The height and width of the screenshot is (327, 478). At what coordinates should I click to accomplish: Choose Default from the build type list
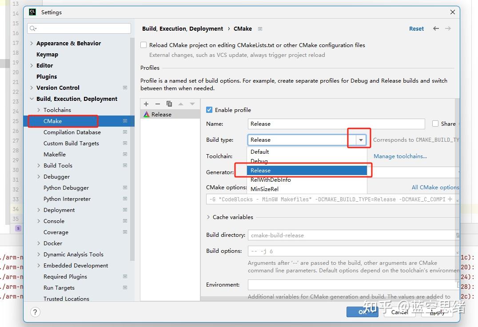click(307, 152)
